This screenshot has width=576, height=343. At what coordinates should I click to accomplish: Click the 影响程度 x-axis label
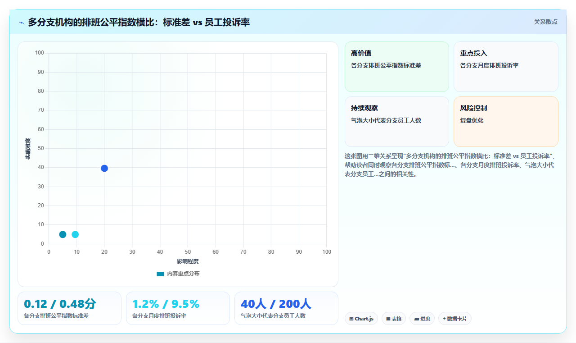tap(188, 261)
